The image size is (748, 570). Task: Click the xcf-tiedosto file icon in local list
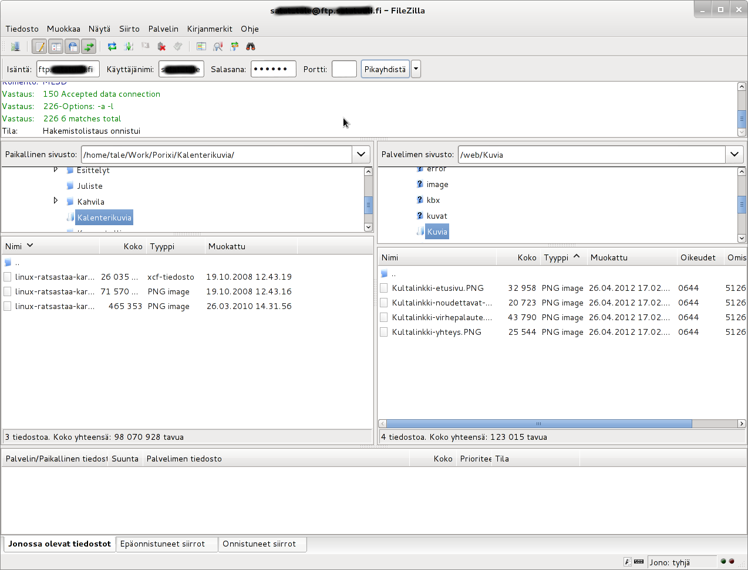coord(8,277)
